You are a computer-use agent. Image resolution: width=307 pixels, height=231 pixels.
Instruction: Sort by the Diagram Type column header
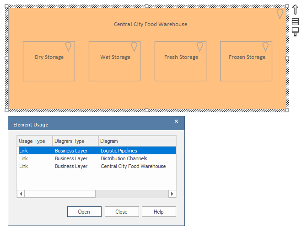tap(75, 141)
